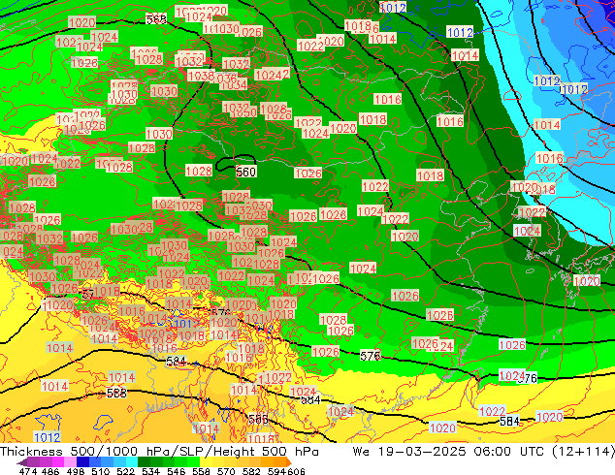The width and height of the screenshot is (615, 475).
Task: Select the bright yellow legend swatch above 558
Action: [206, 462]
